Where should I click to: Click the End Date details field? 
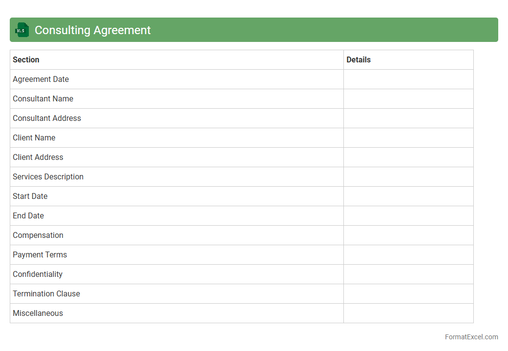[x=408, y=215]
